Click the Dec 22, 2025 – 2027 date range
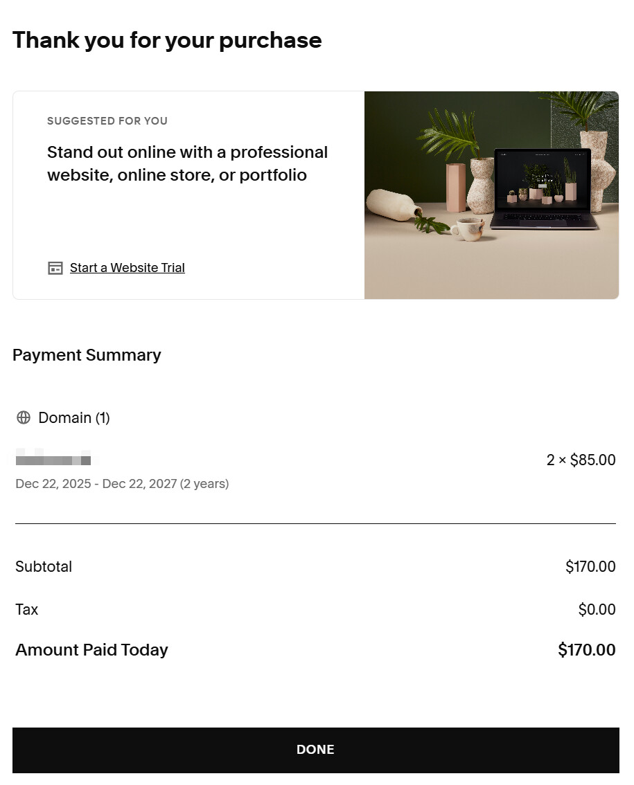Viewport: 634px width, 785px height. pyautogui.click(x=122, y=484)
